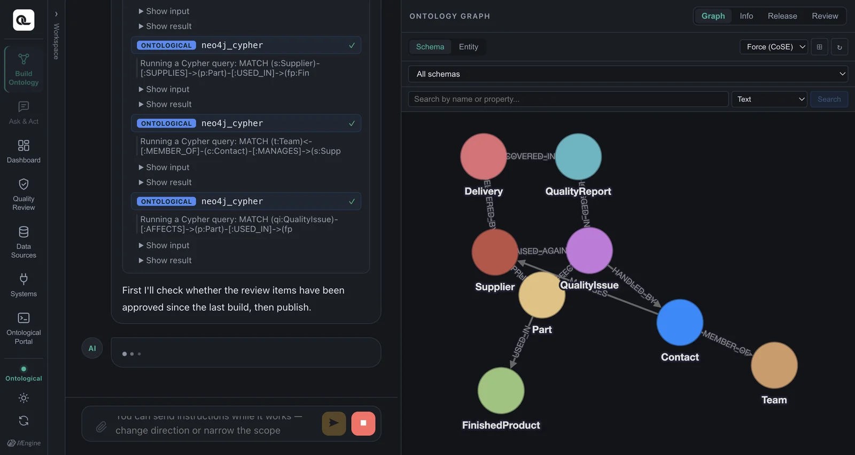Select the Contact node in the graph
This screenshot has height=455, width=855.
pyautogui.click(x=680, y=323)
